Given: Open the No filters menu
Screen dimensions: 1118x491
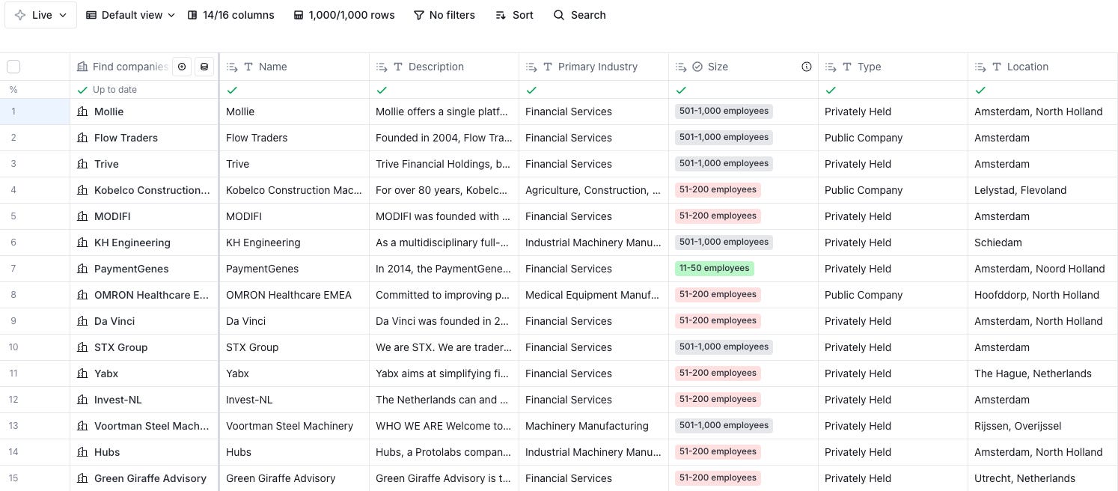Looking at the screenshot, I should [445, 15].
